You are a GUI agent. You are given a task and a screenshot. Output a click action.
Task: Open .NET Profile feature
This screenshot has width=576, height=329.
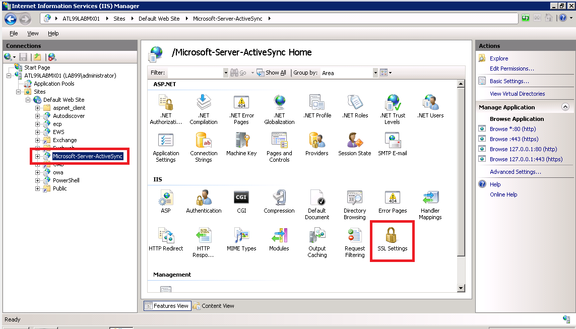click(317, 106)
